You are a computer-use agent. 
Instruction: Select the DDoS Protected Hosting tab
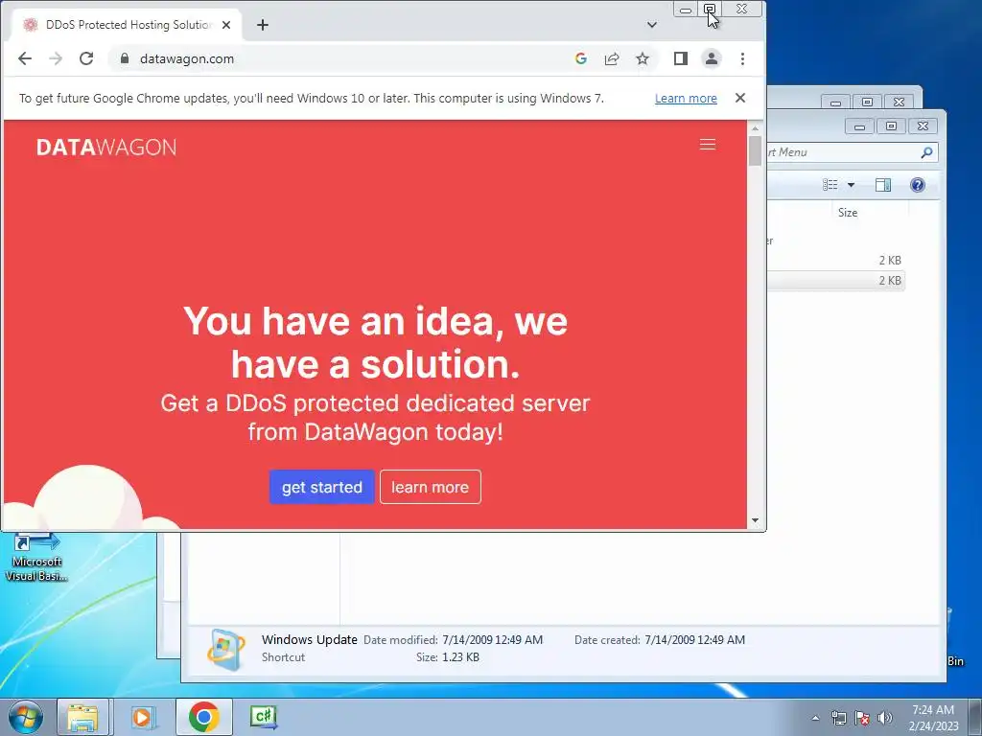[127, 25]
